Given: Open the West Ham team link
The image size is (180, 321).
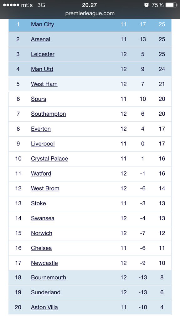Looking at the screenshot, I should point(44,84).
